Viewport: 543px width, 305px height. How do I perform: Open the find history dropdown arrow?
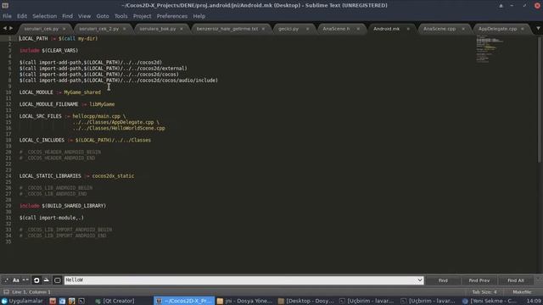pos(420,280)
